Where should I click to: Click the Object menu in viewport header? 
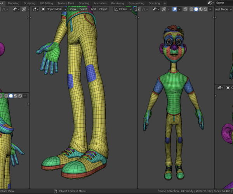point(103,9)
